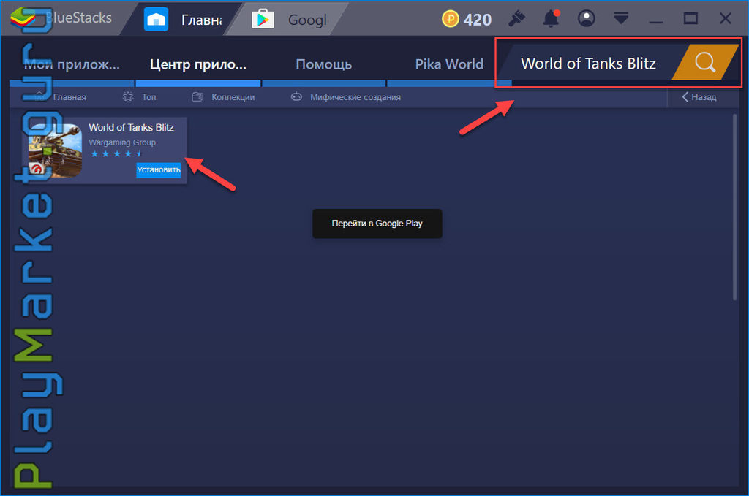
Task: Open Мифические создания category
Action: [x=346, y=97]
